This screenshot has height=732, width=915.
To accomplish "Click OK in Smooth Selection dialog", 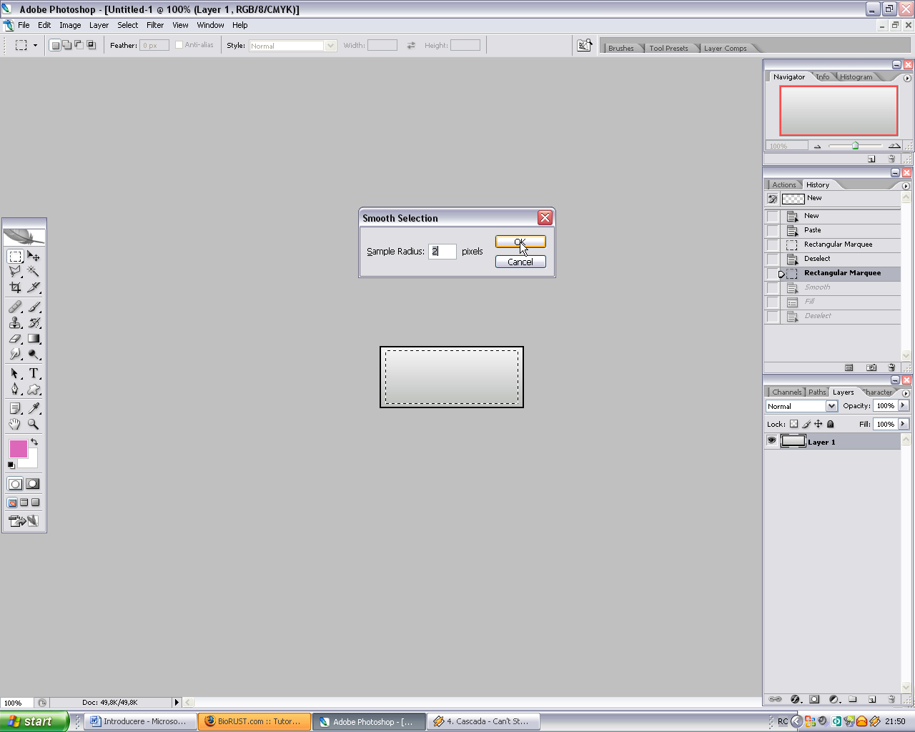I will click(x=520, y=242).
